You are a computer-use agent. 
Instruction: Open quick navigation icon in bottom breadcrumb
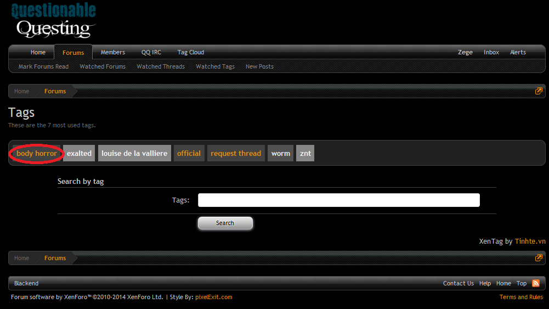(x=539, y=258)
